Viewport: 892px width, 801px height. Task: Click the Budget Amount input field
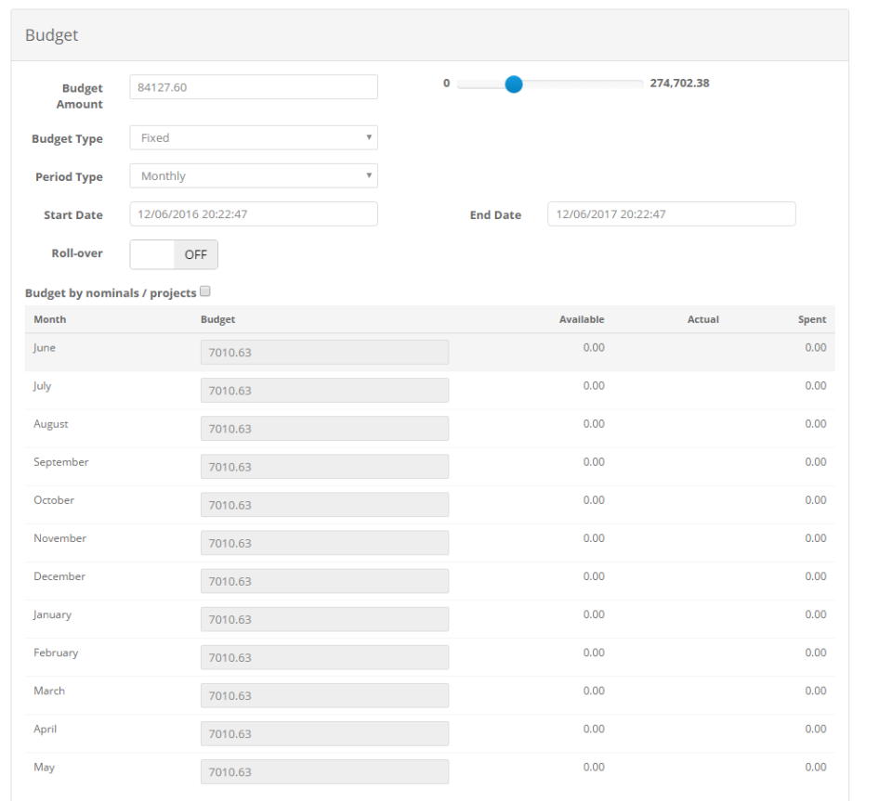point(254,87)
